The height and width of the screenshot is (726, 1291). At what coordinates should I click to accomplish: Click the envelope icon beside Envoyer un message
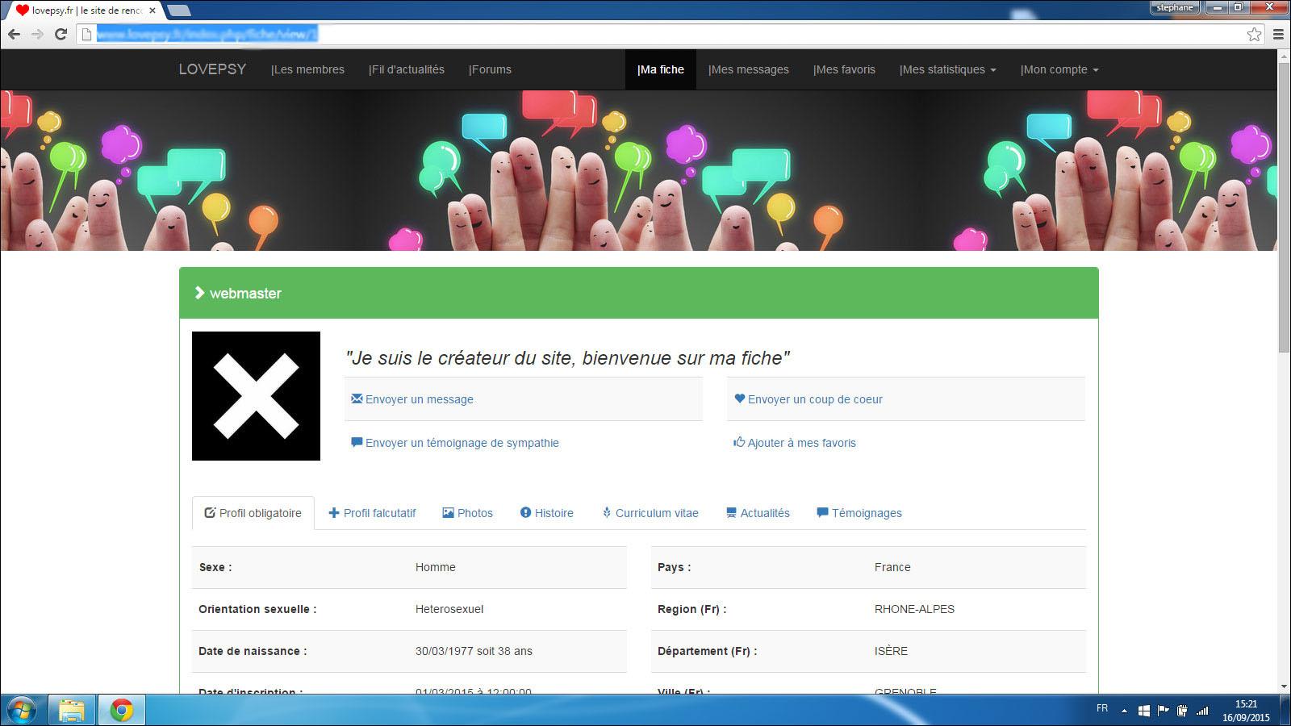point(357,398)
